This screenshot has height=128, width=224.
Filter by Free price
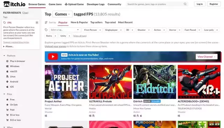[12, 99]
